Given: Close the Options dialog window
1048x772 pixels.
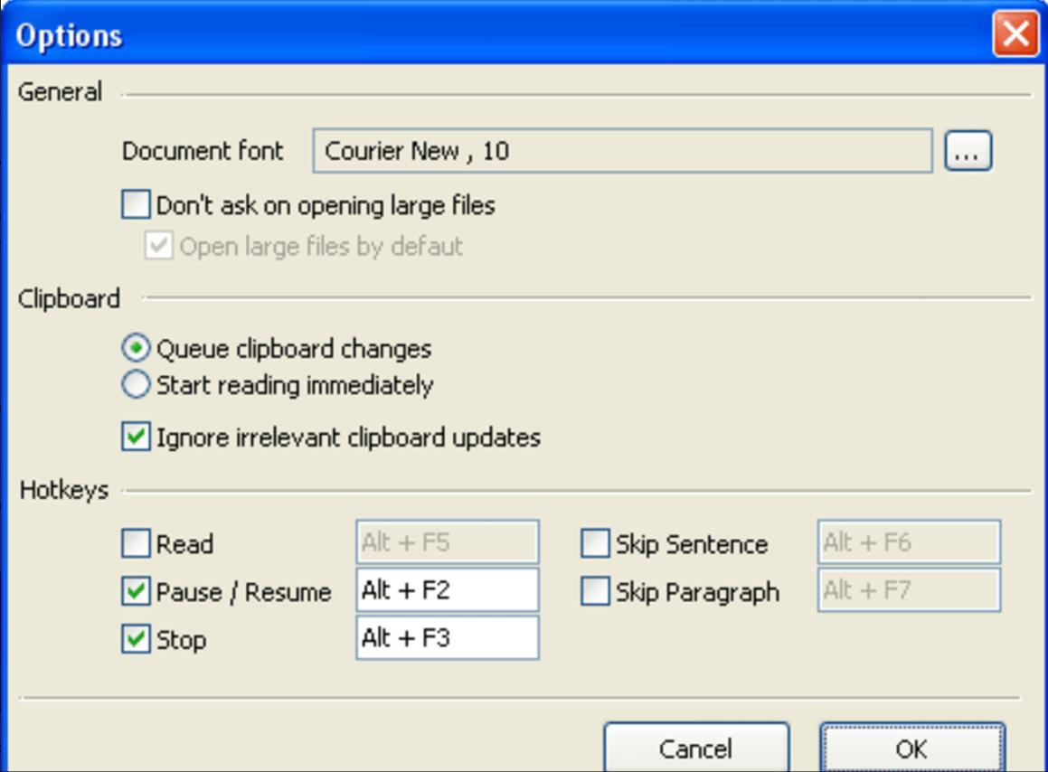Looking at the screenshot, I should click(x=1015, y=35).
